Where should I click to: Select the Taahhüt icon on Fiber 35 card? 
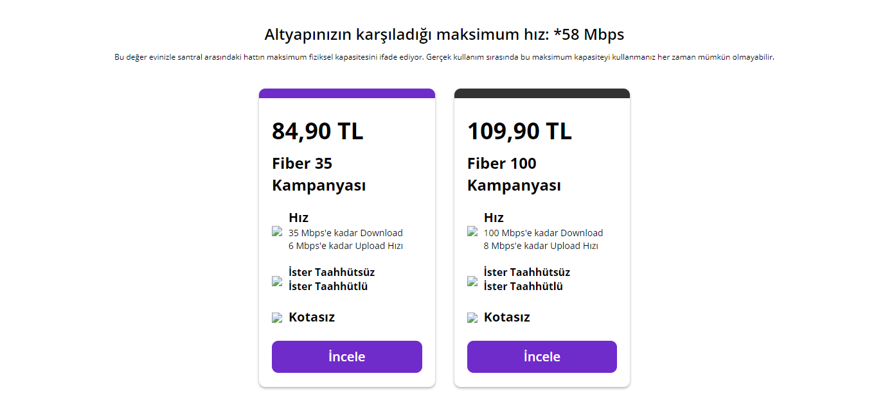[277, 280]
